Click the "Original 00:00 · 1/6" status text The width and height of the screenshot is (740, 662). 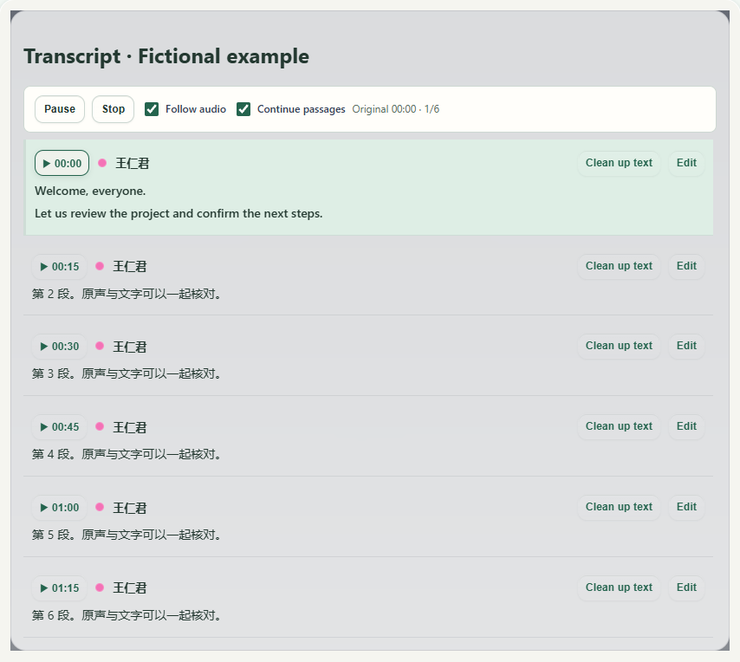(x=395, y=109)
